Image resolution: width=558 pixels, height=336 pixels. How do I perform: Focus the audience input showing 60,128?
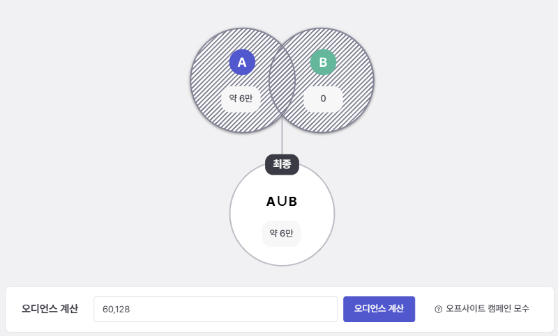click(x=216, y=309)
